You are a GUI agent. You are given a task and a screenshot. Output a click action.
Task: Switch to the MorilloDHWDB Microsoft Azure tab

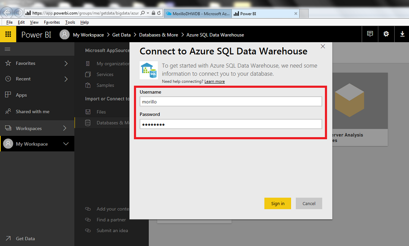click(x=198, y=14)
